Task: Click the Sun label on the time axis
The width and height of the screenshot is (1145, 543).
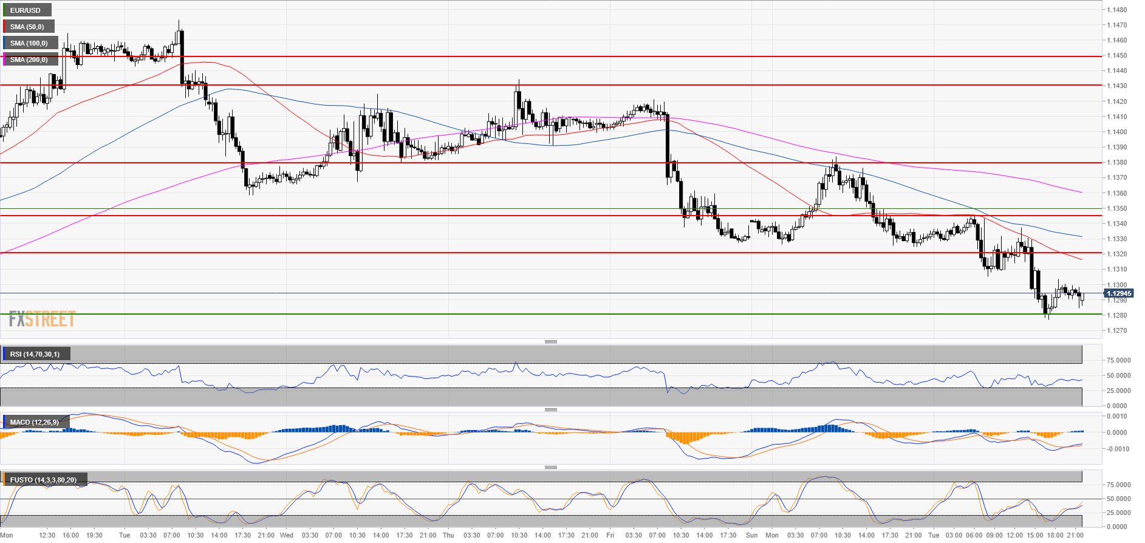Action: (751, 535)
